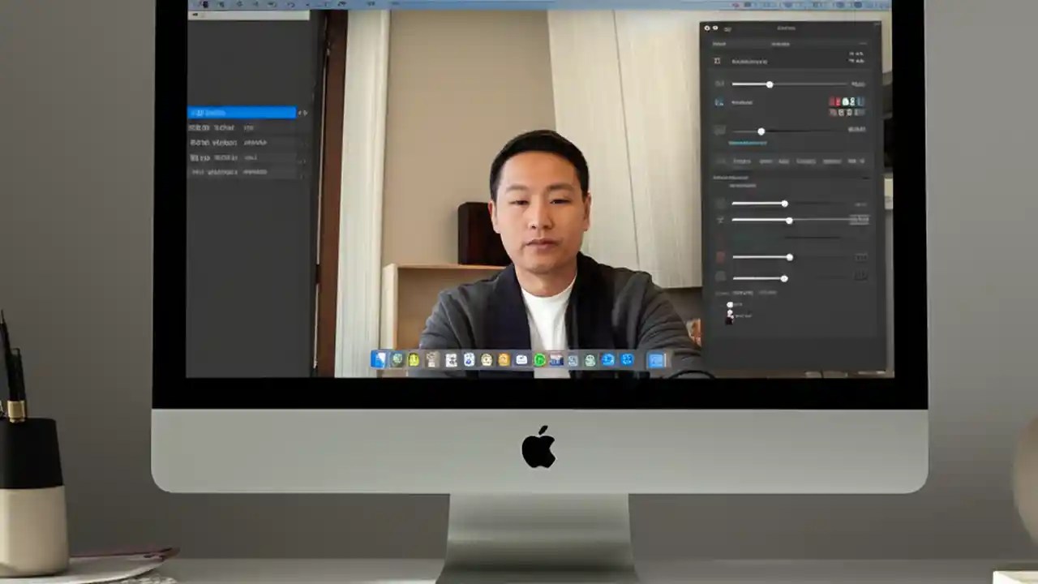Open the chevron beside the highlighted source entry

coord(302,113)
